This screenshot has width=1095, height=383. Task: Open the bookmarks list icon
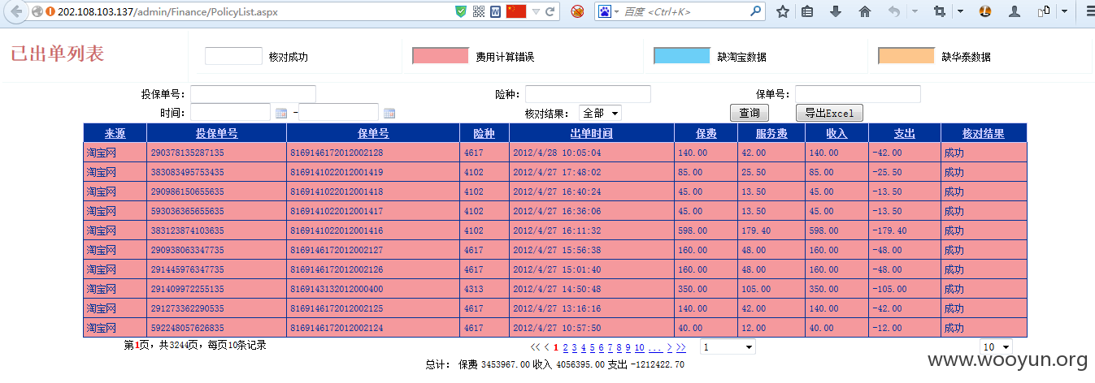(807, 11)
